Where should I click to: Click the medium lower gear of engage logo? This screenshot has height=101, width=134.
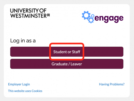[x=91, y=20]
